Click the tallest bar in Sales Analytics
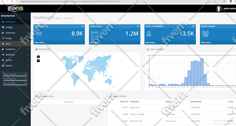This screenshot has height=126, width=236. click(x=202, y=72)
